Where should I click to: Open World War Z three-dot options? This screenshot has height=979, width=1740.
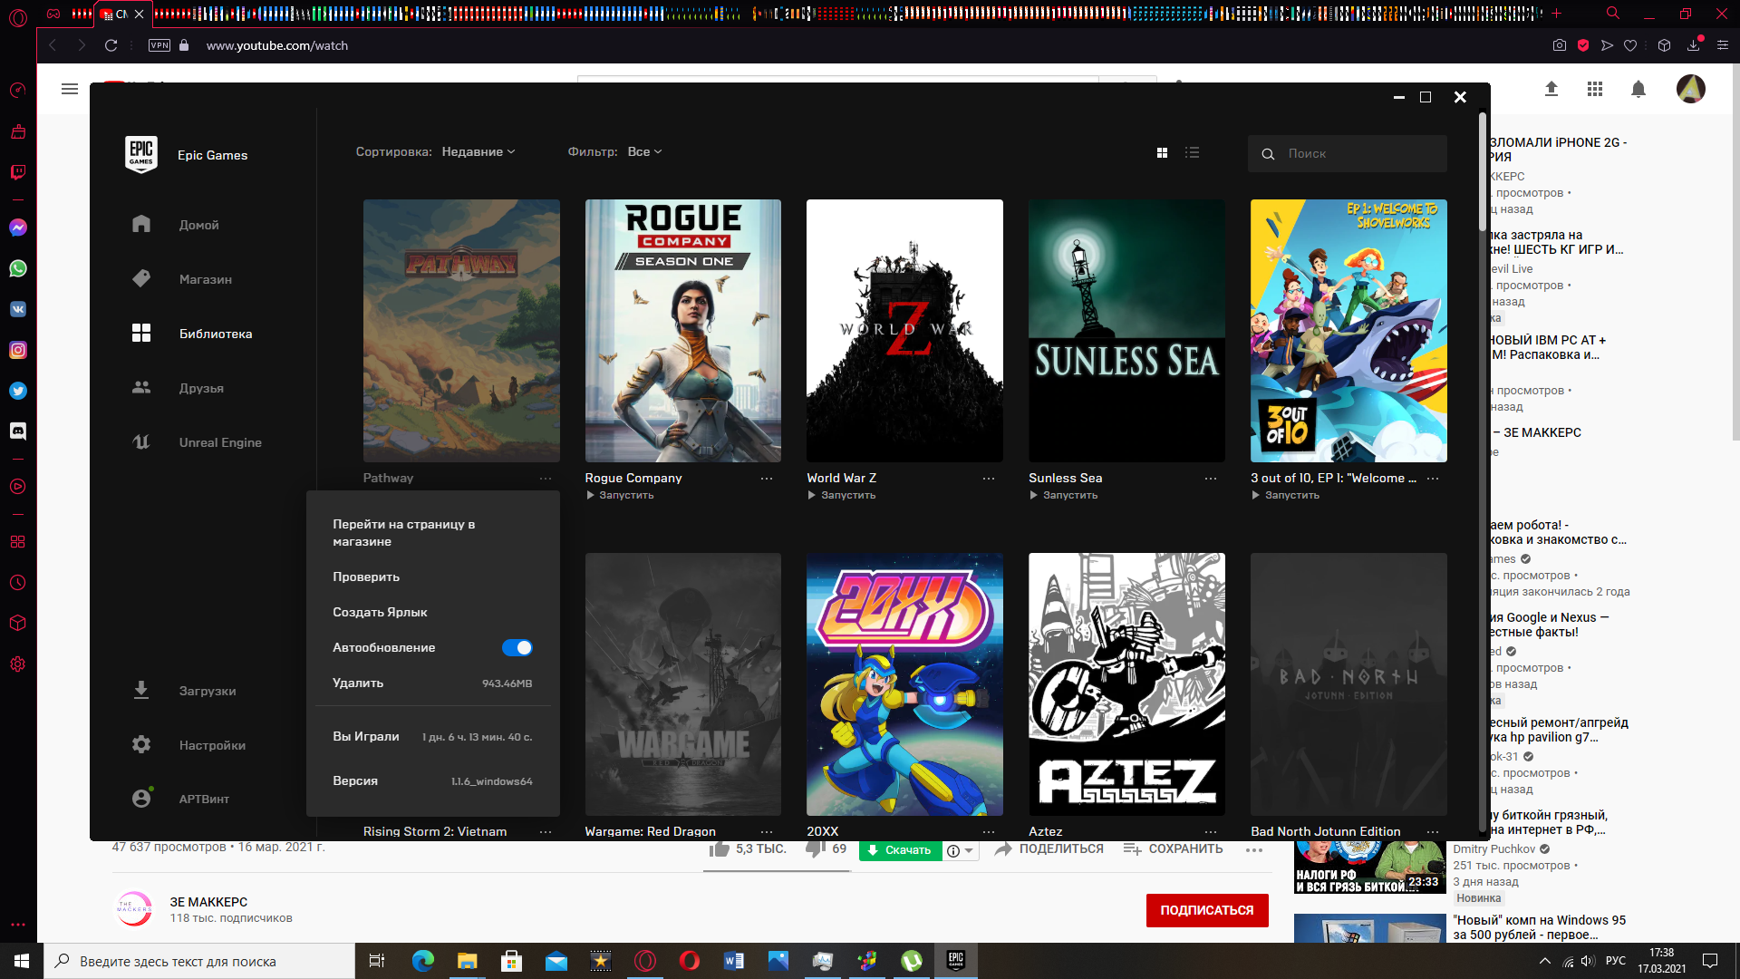click(989, 479)
